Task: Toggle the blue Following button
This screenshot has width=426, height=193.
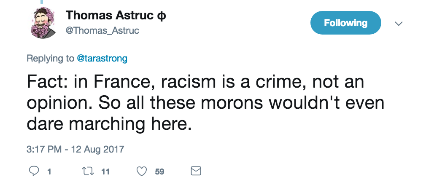Action: [345, 23]
